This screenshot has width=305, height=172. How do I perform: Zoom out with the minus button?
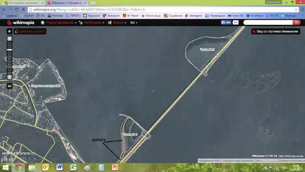(x=9, y=77)
